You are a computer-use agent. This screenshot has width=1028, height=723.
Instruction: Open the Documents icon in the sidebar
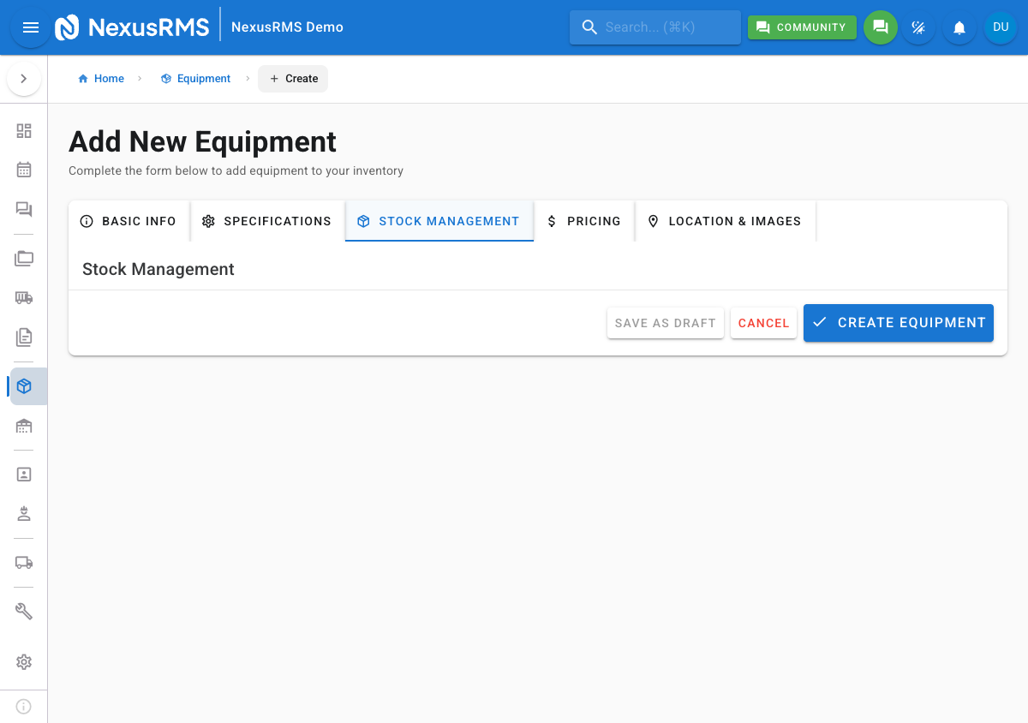(x=23, y=337)
